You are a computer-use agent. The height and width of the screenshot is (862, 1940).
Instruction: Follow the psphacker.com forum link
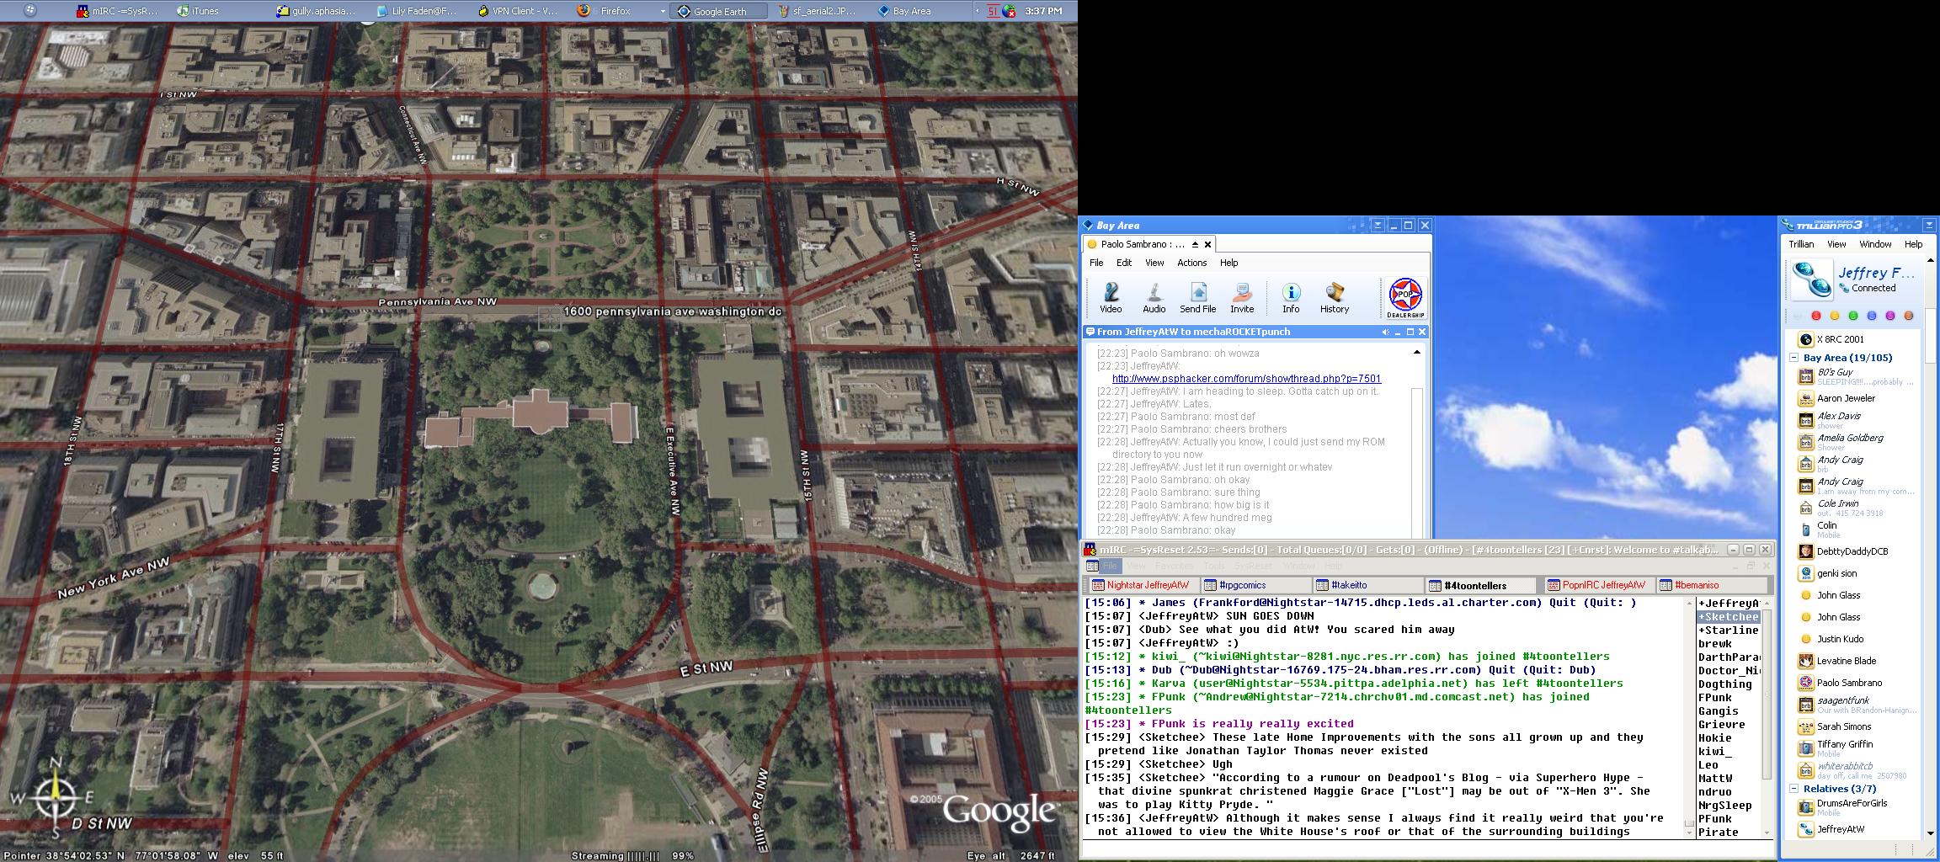click(1246, 379)
